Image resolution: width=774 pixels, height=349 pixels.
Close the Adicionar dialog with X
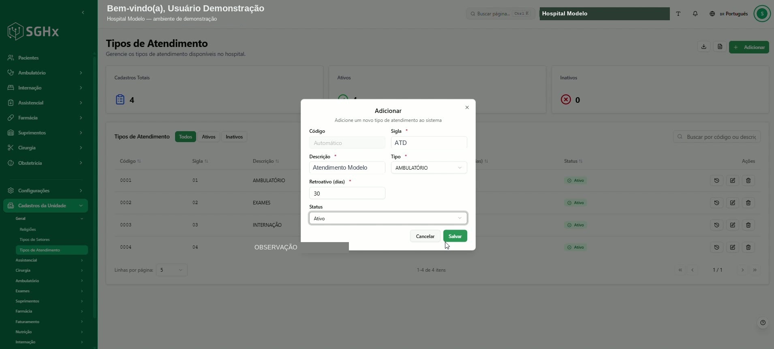(x=467, y=108)
